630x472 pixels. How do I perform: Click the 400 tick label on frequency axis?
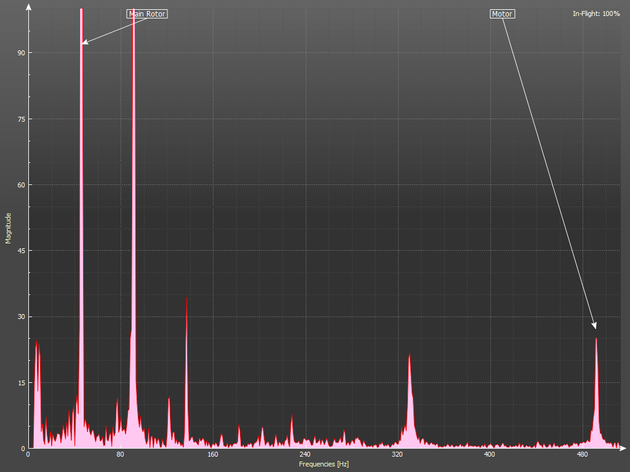490,455
